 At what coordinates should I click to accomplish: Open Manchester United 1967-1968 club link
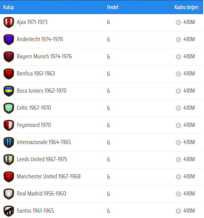coord(49,176)
